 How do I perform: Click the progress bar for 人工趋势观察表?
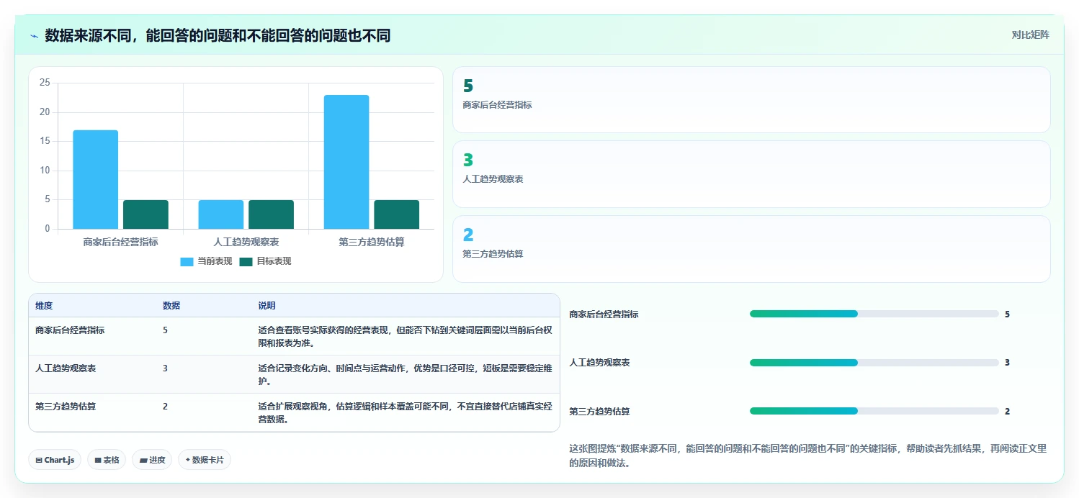pos(874,363)
